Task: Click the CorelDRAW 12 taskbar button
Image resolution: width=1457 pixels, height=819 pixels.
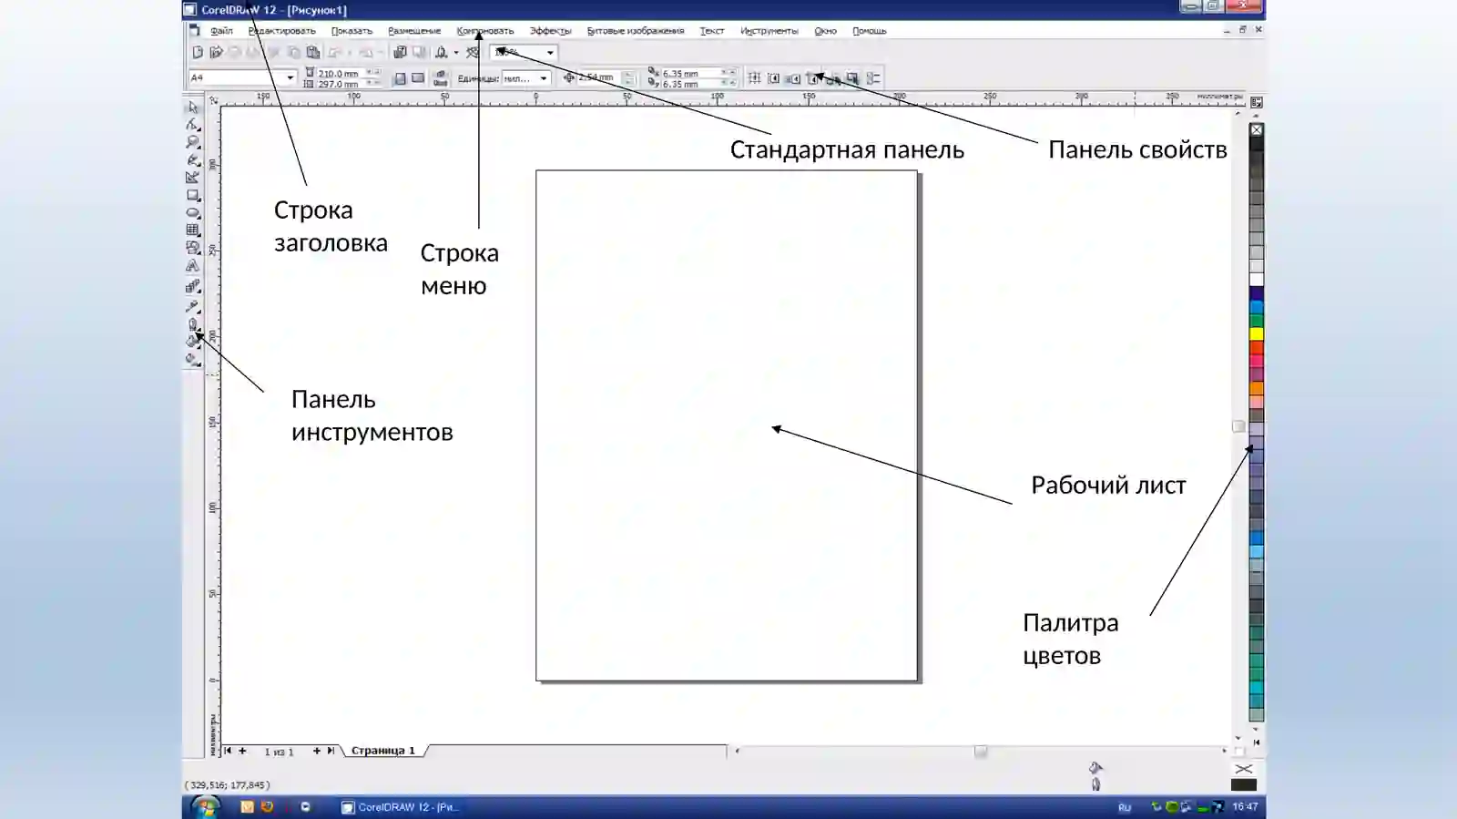Action: coord(400,807)
